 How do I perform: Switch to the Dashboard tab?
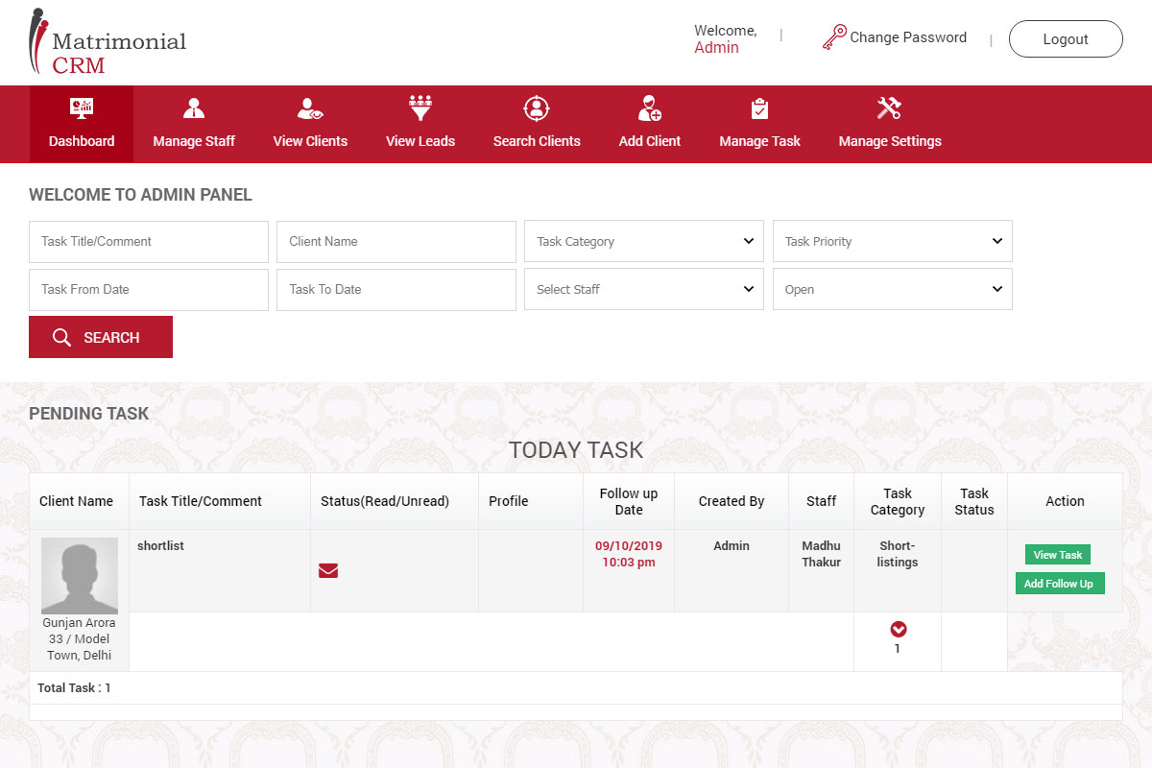(81, 124)
